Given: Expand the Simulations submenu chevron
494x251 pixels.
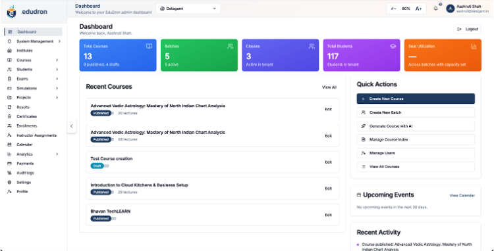Looking at the screenshot, I should pos(57,88).
